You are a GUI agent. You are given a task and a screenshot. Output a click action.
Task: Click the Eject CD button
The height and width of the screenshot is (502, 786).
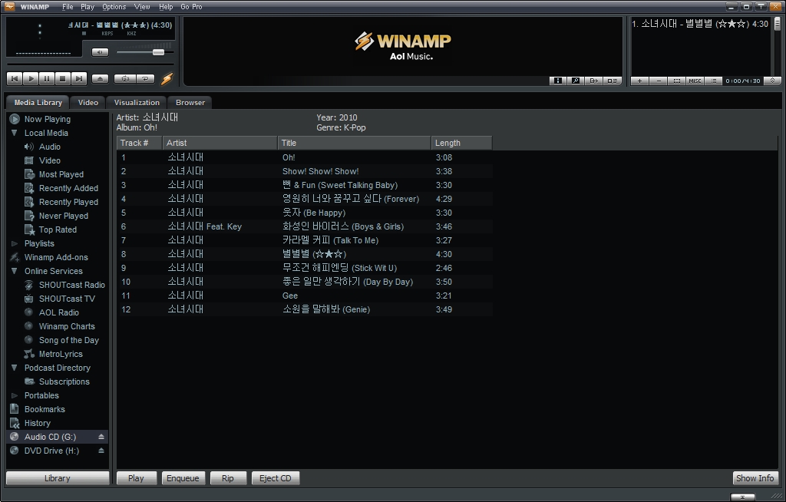pyautogui.click(x=276, y=478)
